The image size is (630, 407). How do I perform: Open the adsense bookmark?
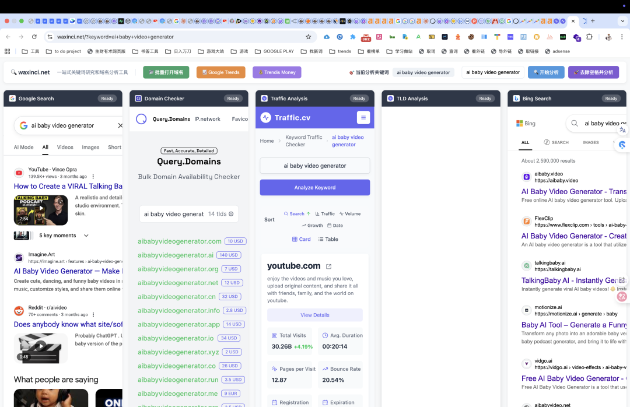click(x=557, y=51)
